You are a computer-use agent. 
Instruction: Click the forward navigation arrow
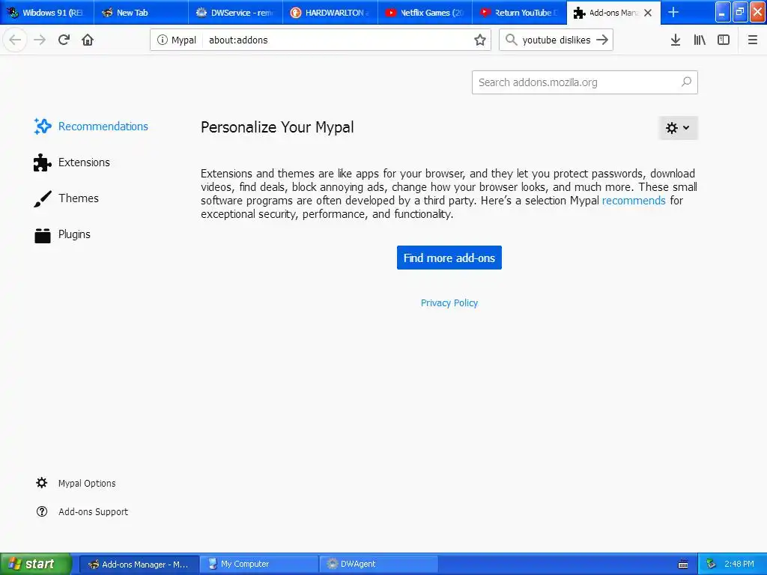(40, 40)
